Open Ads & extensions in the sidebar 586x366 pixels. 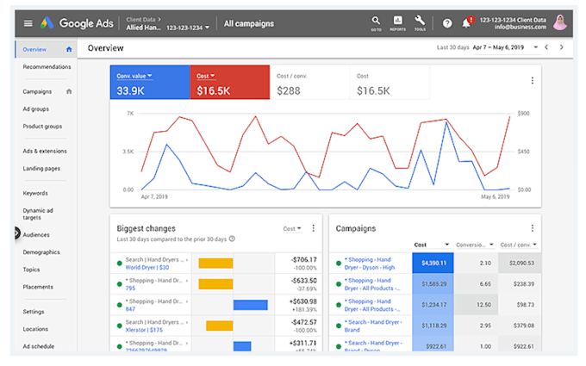point(45,151)
